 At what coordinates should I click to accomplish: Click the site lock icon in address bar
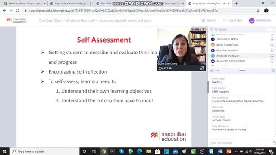pos(25,10)
